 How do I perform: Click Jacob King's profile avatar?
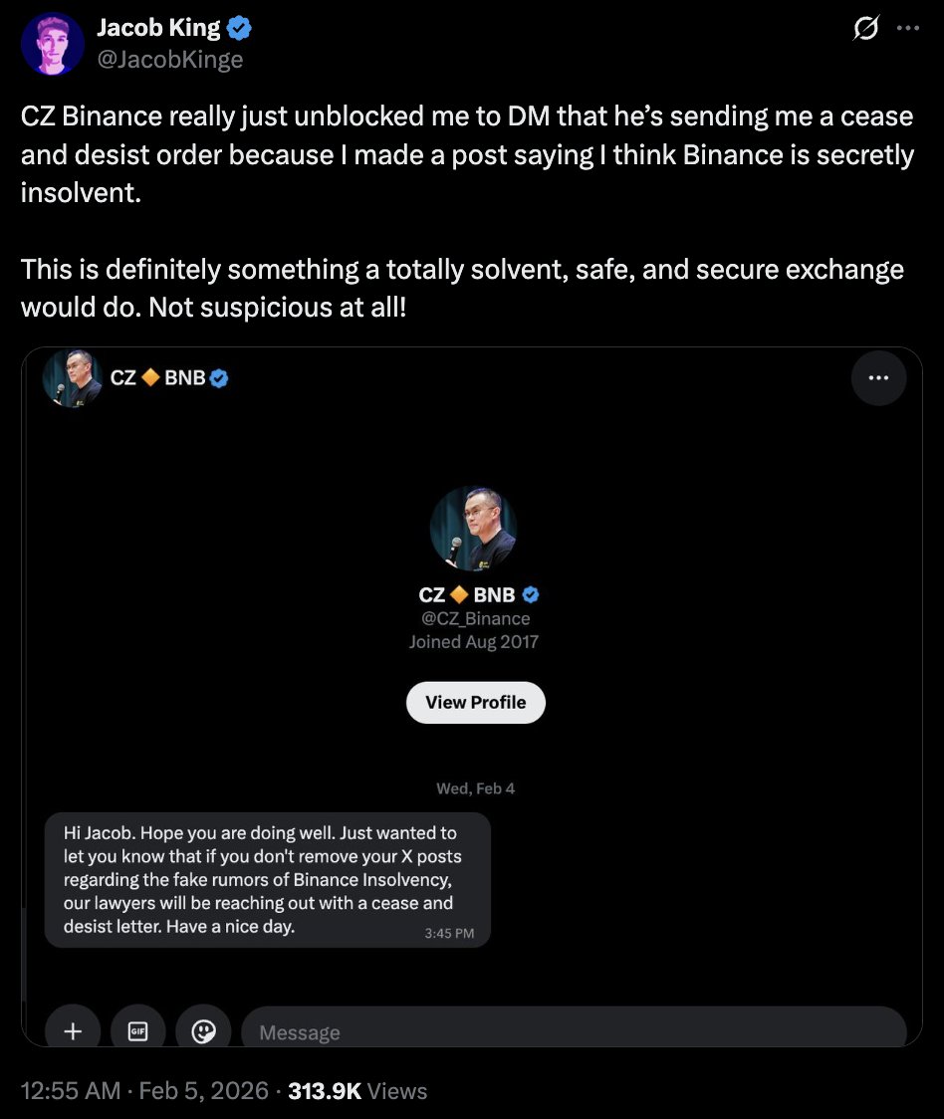click(x=52, y=45)
